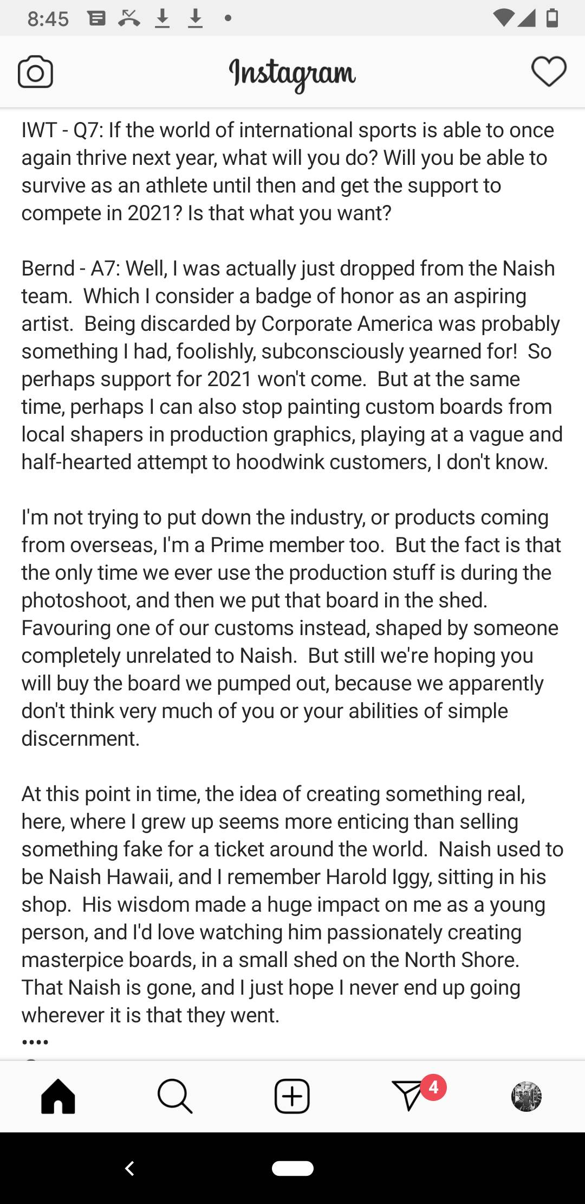Tap the message notification icon in status bar
585x1204 pixels.
point(97,18)
